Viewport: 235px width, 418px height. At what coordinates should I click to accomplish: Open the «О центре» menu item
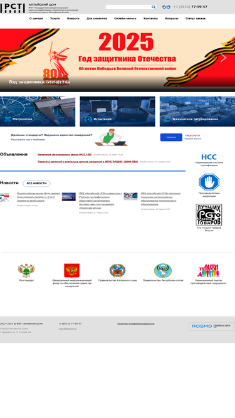(x=36, y=18)
